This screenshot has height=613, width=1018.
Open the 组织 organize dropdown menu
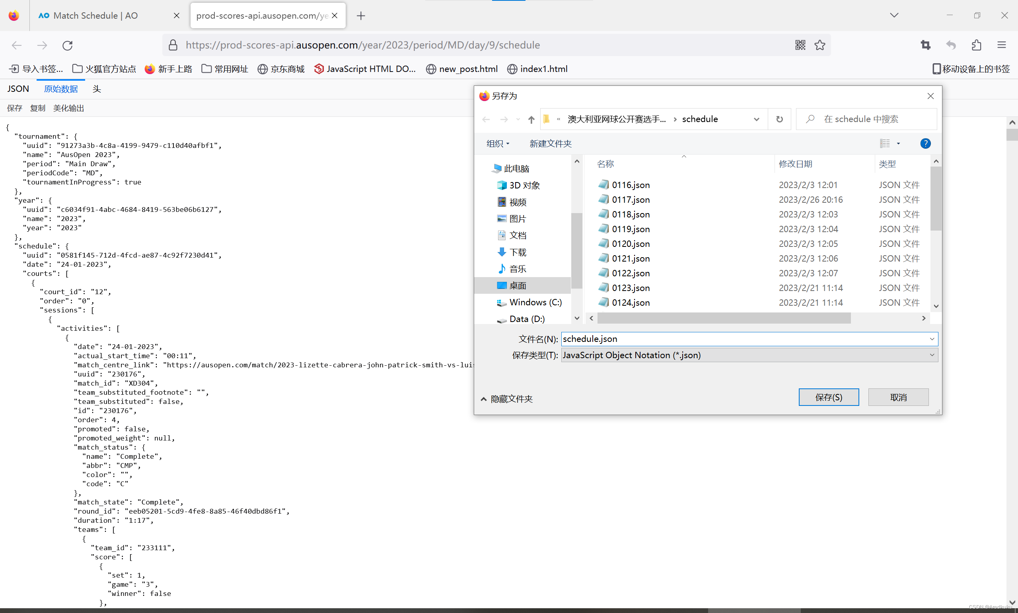click(498, 143)
